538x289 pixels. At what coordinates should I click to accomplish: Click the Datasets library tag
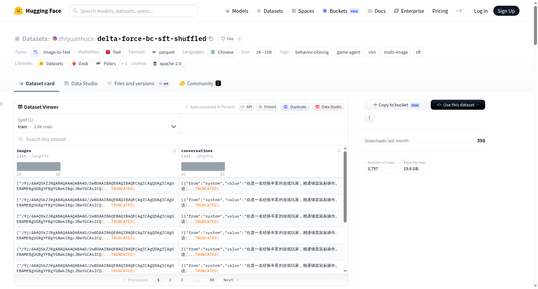(51, 63)
